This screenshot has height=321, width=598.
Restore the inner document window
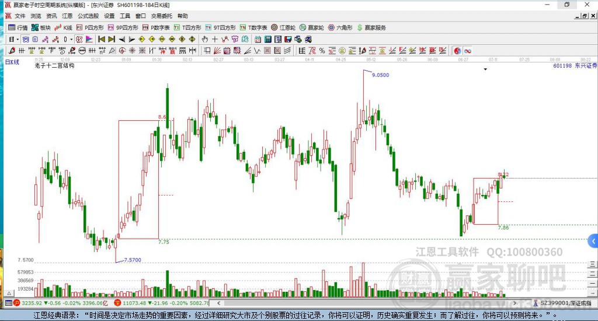tap(585, 16)
